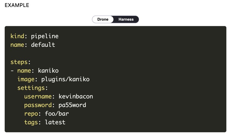This screenshot has width=232, height=136.
Task: Click the 'settings' key in the YAML
Action: click(31, 88)
